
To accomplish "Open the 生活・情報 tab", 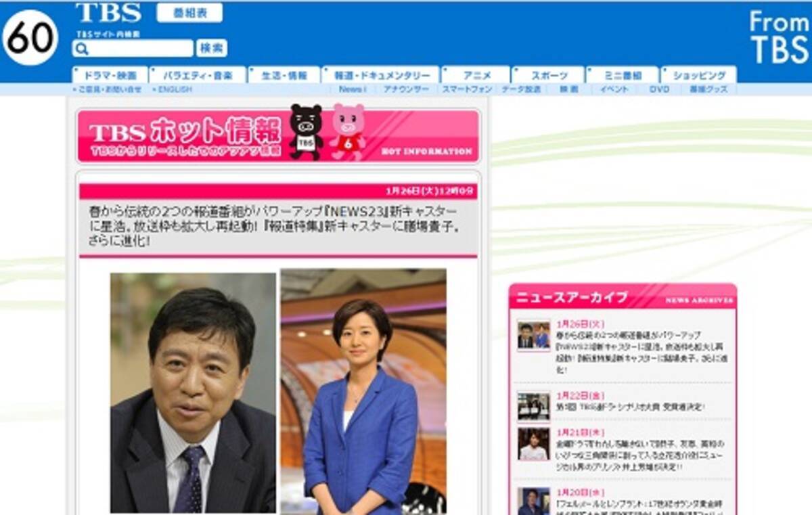I will tap(284, 75).
